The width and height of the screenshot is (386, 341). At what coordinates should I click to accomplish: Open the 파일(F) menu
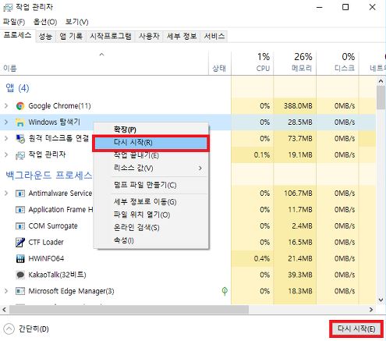pyautogui.click(x=14, y=22)
